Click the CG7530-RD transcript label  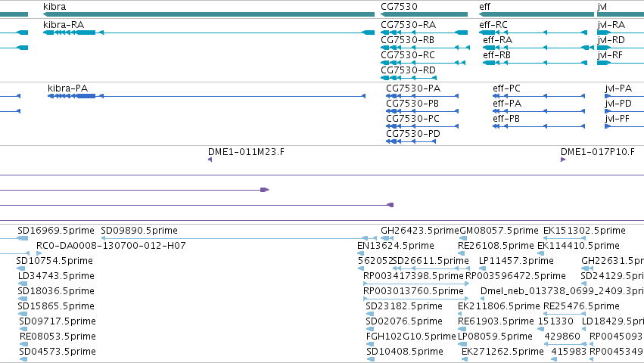(x=408, y=70)
